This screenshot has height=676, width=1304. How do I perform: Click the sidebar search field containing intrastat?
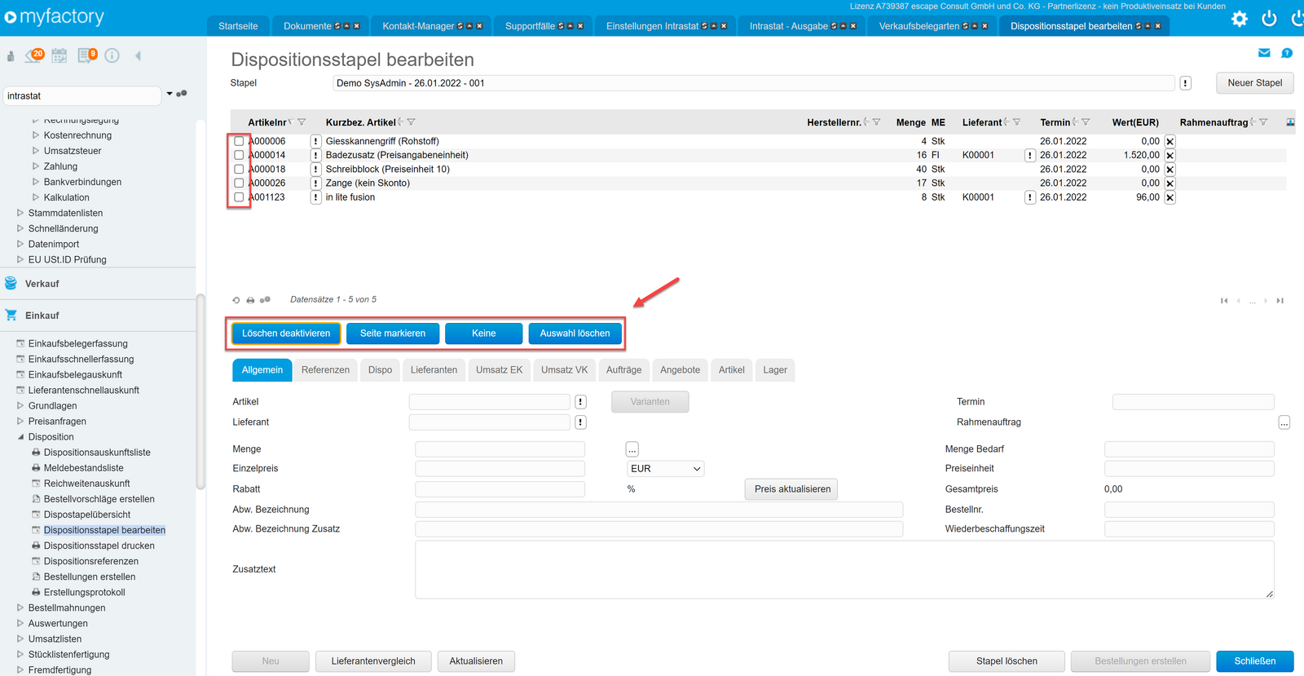click(81, 96)
